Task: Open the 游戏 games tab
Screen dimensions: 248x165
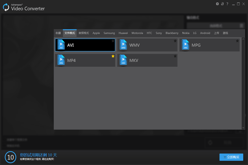Action: [225, 33]
